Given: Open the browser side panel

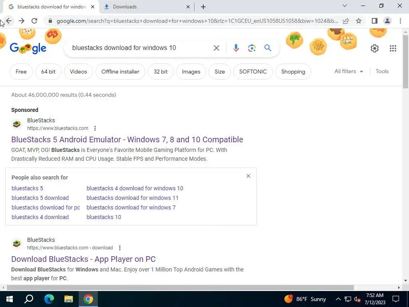Looking at the screenshot, I should point(375,21).
